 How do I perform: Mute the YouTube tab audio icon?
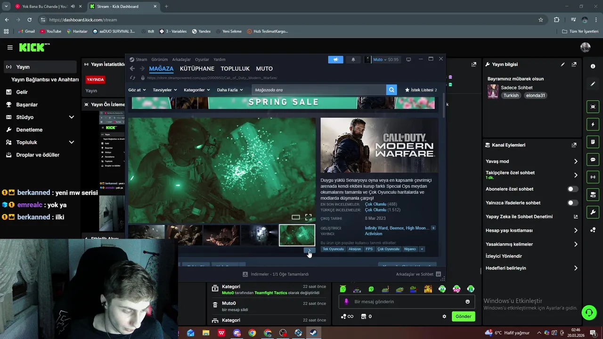tap(73, 7)
